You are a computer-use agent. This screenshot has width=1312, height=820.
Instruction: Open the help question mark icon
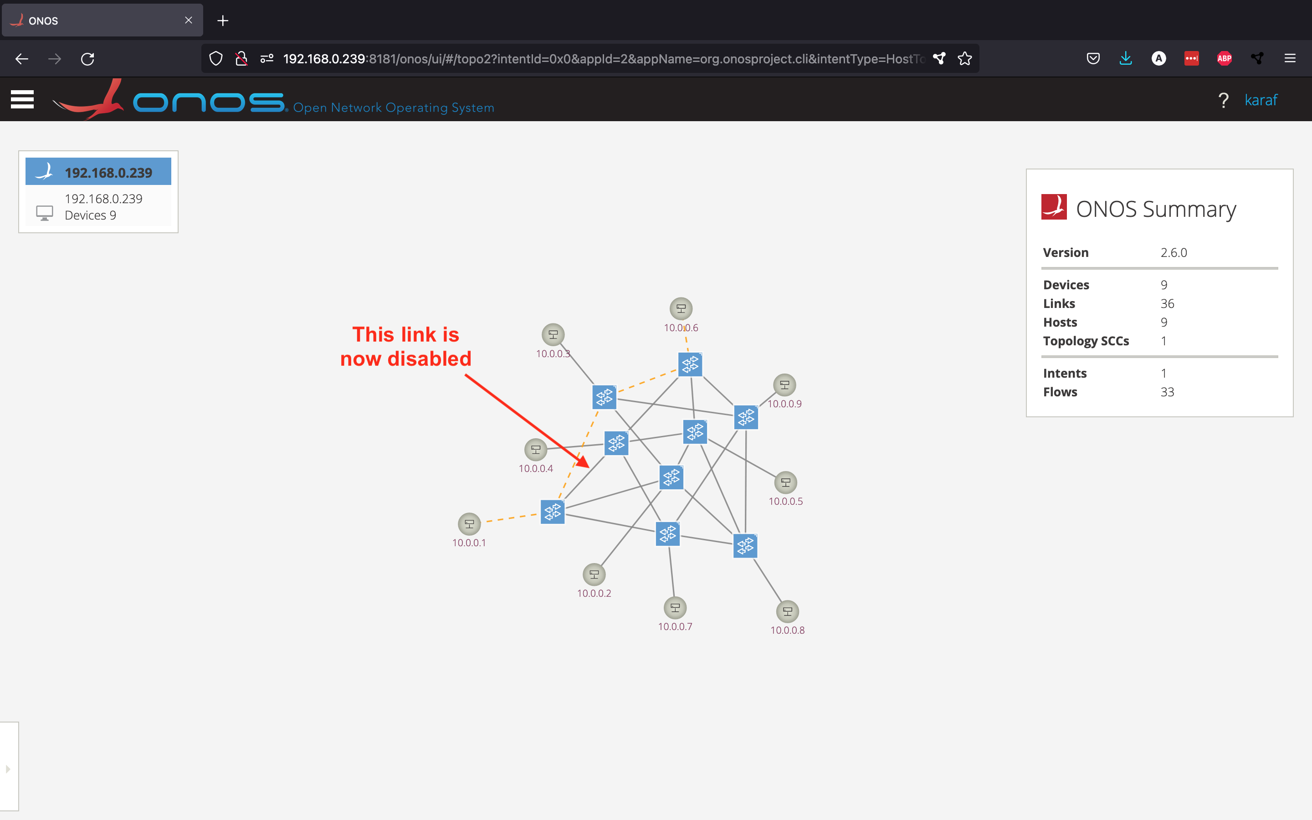click(x=1223, y=100)
